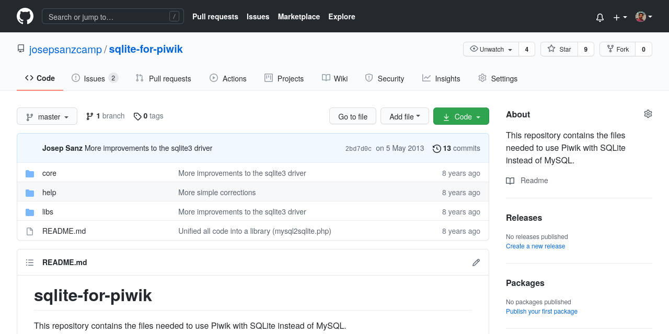The width and height of the screenshot is (669, 334).
Task: Click the repository icon beside josepsanzcamp
Action: point(20,48)
